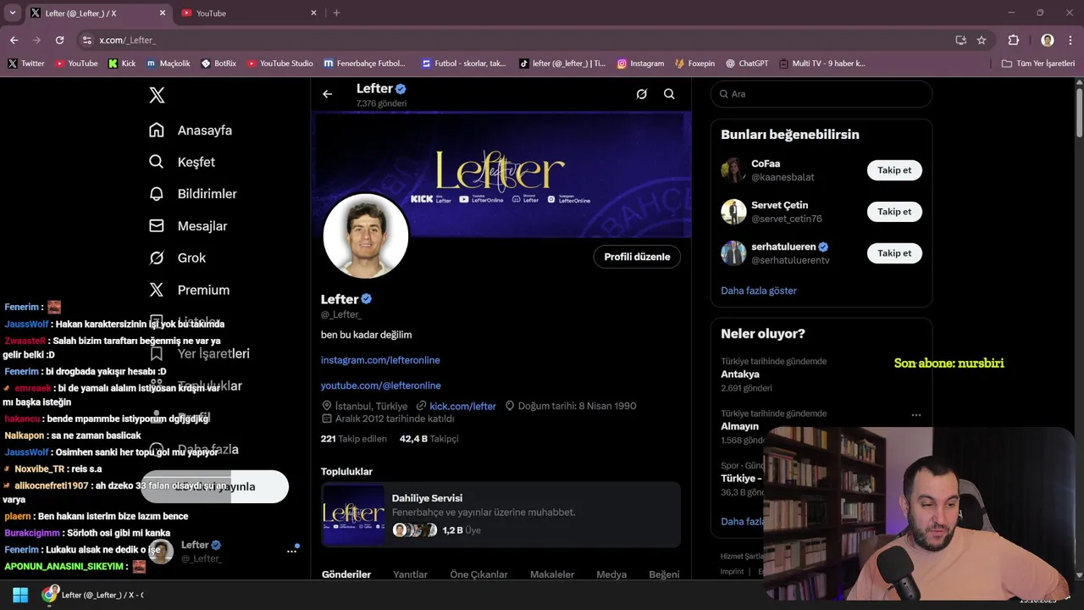Follow CoFaa with Takip et
The width and height of the screenshot is (1084, 610).
894,170
